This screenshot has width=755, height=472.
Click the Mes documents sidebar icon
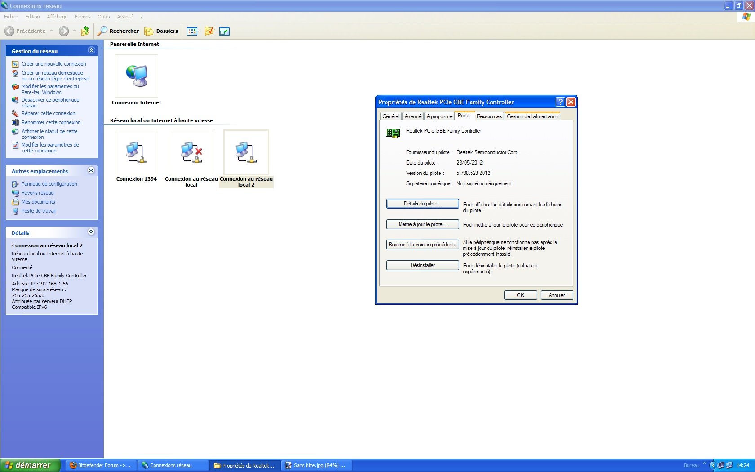pyautogui.click(x=15, y=202)
